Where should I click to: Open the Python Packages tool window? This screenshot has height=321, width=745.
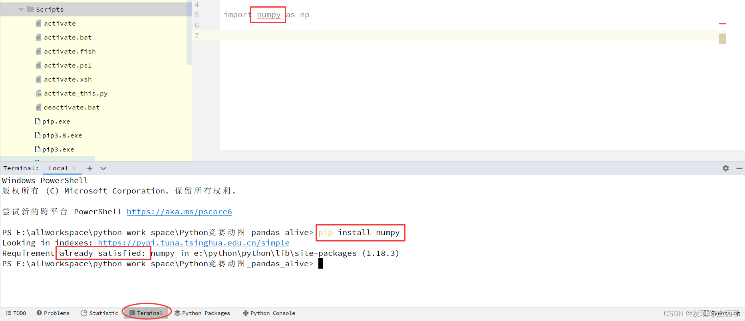tap(203, 313)
